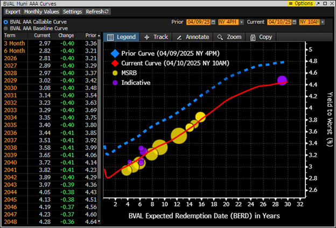Click prior value 4.64 for 2048
Image resolution: width=336 pixels, height=228 pixels.
(x=91, y=222)
